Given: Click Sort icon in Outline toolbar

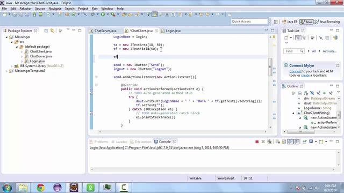Looking at the screenshot, I should pyautogui.click(x=306, y=93).
